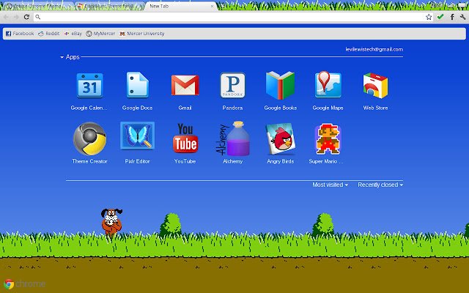
Task: Open the Google Calendar app
Action: pos(89,86)
